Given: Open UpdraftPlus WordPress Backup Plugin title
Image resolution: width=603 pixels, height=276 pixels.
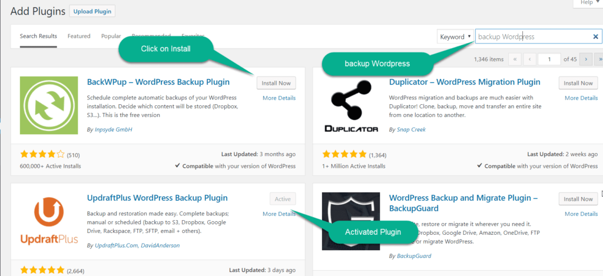Looking at the screenshot, I should click(157, 198).
